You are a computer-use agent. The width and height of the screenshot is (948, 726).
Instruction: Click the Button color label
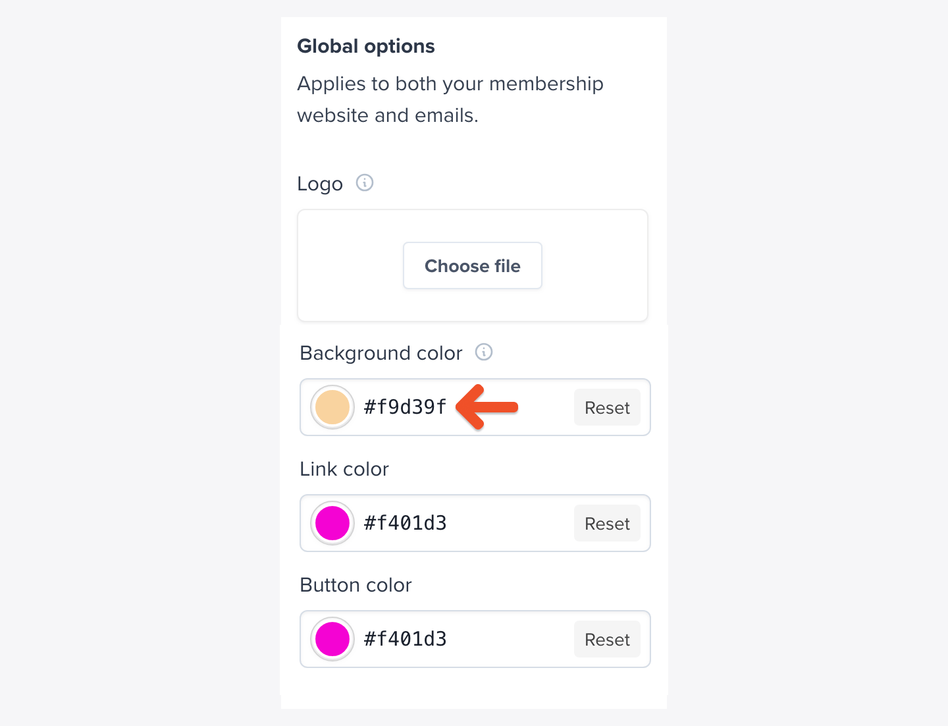tap(355, 585)
